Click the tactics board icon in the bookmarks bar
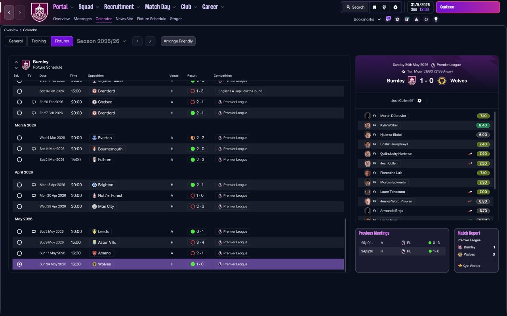Screen dimensions: 507x316 pos(407,19)
